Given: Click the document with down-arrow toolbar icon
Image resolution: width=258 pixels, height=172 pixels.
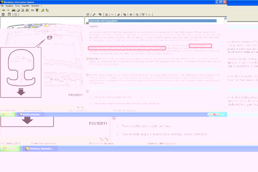Looking at the screenshot, I should pyautogui.click(x=22, y=10).
